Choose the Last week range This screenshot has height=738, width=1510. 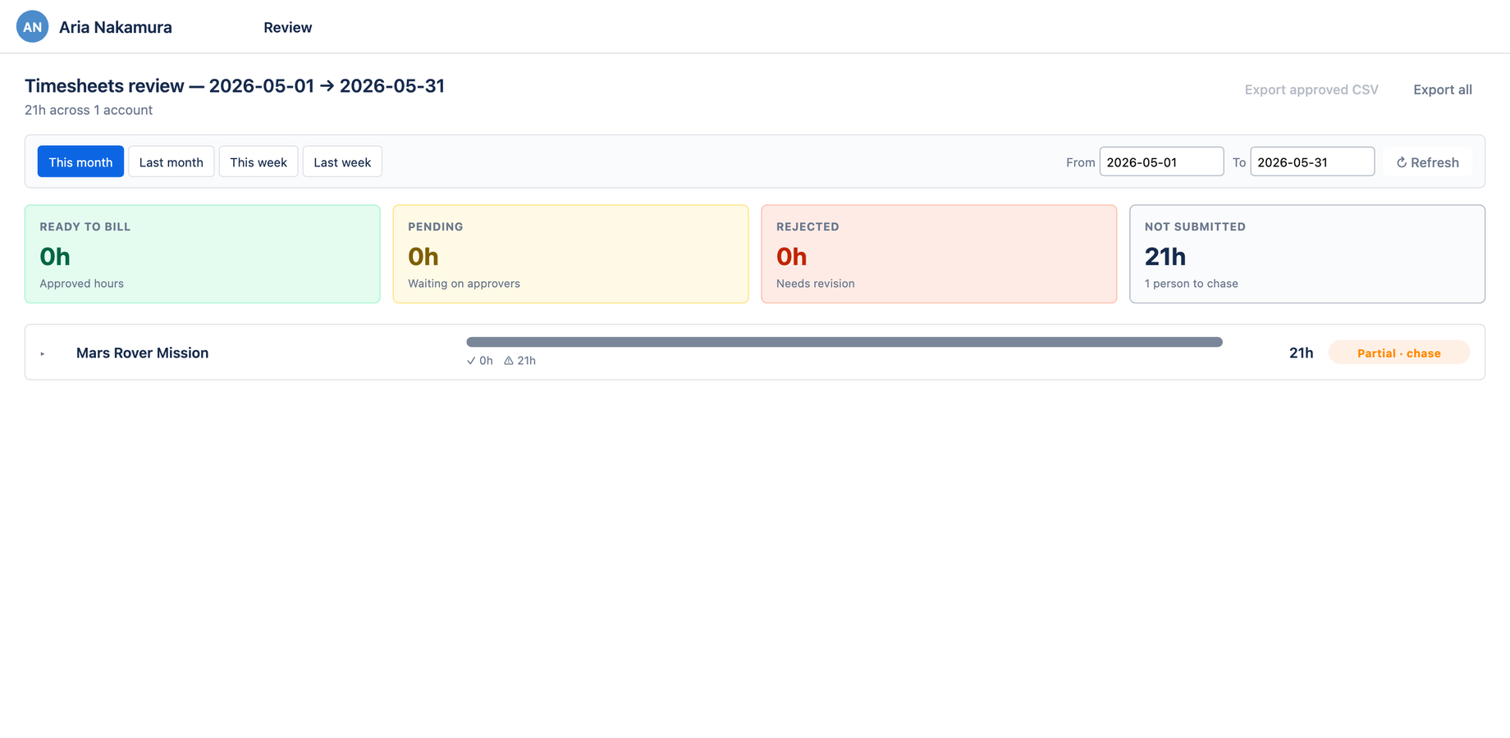pos(342,162)
